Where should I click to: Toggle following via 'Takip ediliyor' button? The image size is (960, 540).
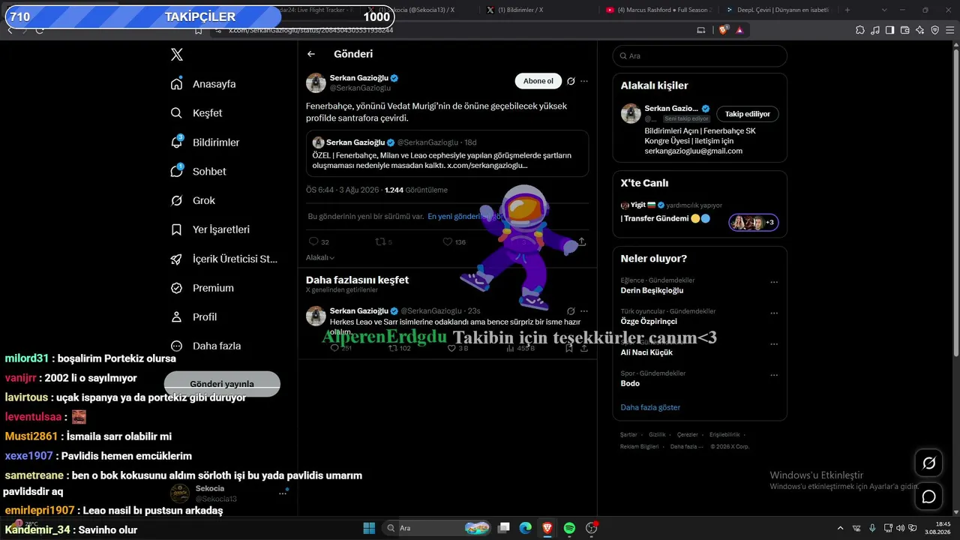(x=748, y=114)
